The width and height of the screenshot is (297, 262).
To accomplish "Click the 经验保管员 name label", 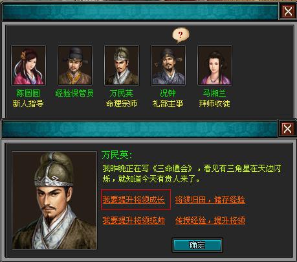I will (x=74, y=93).
